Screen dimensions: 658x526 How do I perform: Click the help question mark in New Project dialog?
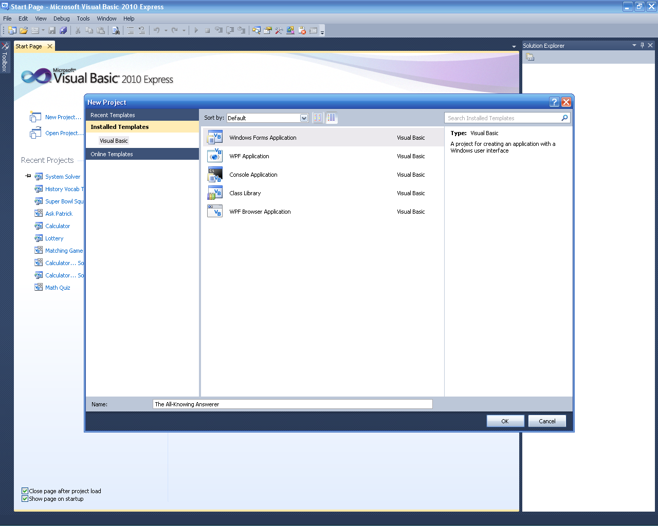pyautogui.click(x=554, y=102)
